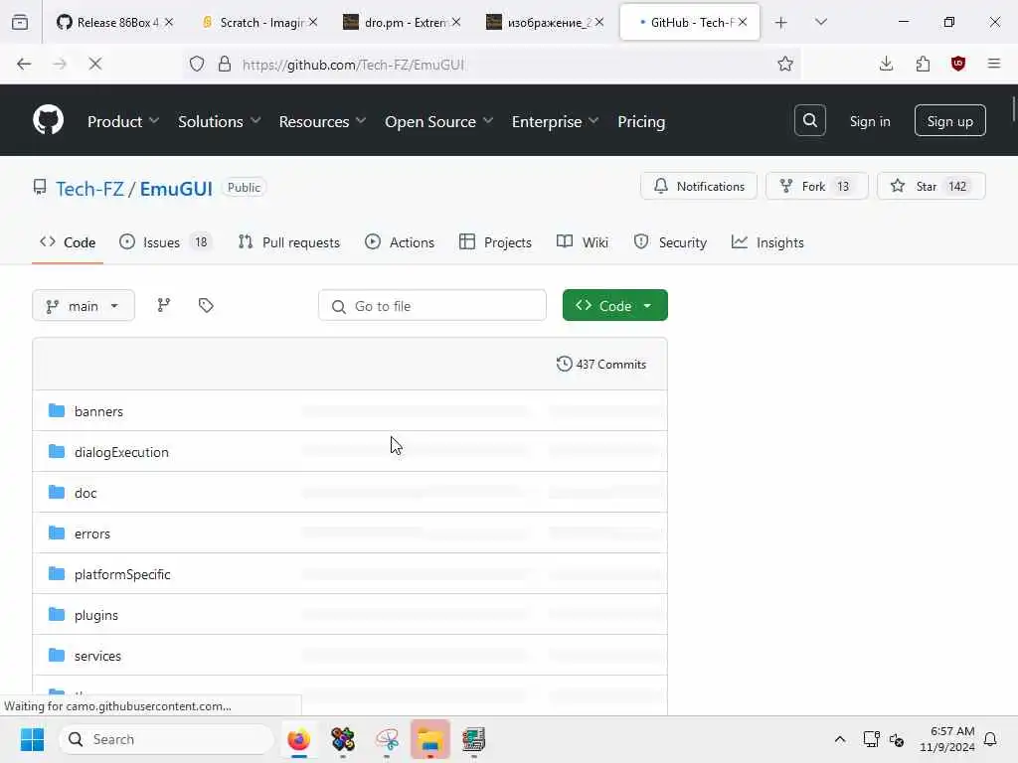Close the Release 86Box tab
The image size is (1018, 763).
(169, 22)
